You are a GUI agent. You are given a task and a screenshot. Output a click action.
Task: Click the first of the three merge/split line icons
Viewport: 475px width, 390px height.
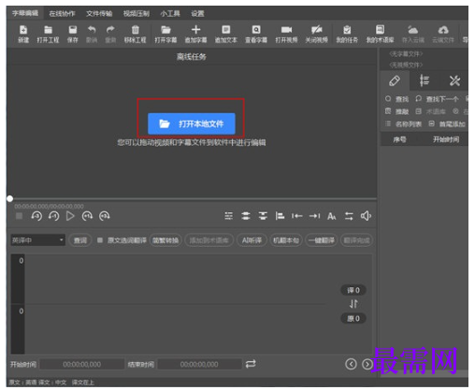[x=229, y=216]
